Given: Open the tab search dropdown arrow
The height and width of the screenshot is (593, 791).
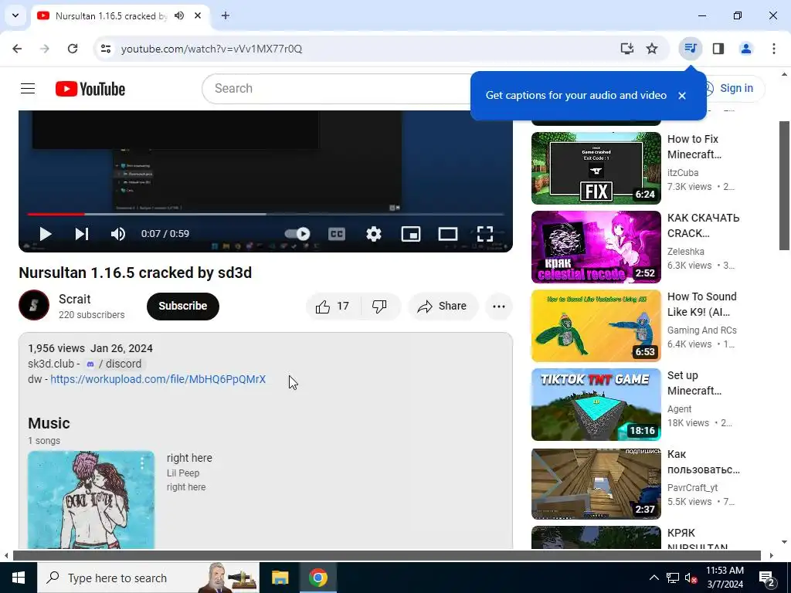Looking at the screenshot, I should [15, 15].
